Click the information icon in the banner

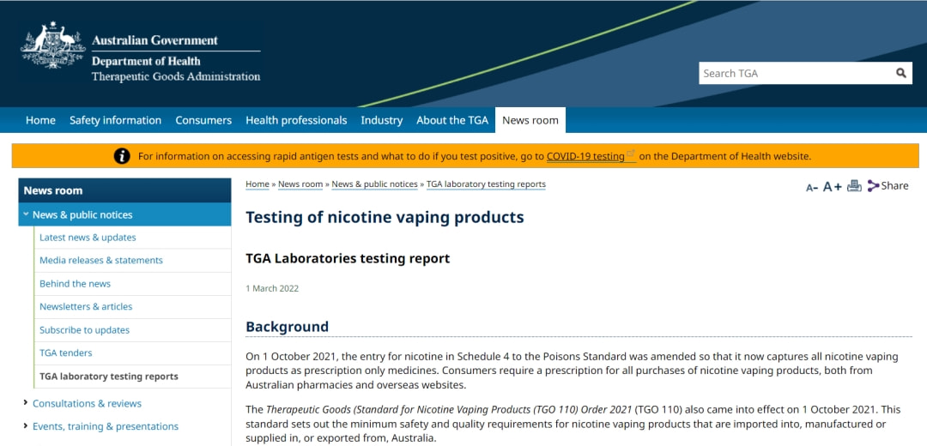(122, 156)
